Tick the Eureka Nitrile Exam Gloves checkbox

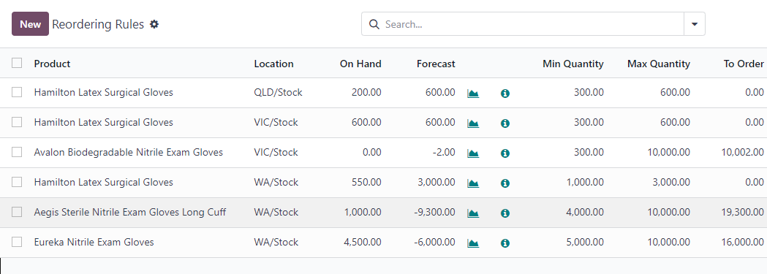[x=17, y=242]
